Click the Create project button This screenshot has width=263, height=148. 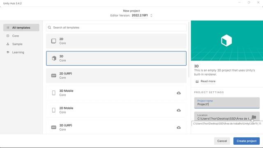pyautogui.click(x=247, y=141)
